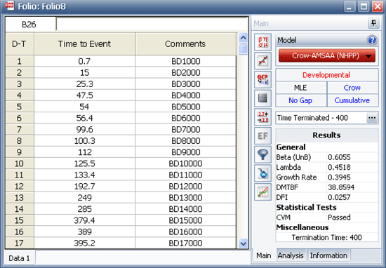Select the BD1000 comment cell
This screenshot has height=268, width=386.
(185, 61)
